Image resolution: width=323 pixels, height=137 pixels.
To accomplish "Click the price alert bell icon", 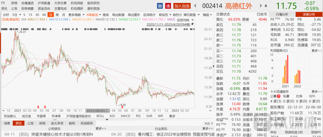I will point(266,6).
